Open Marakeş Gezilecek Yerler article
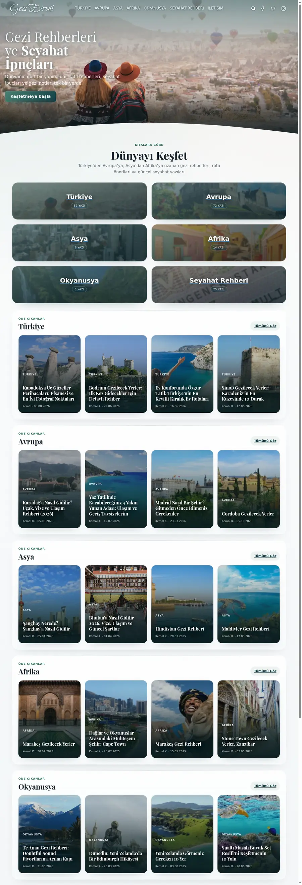Screen dimensions: 302x885 tap(49, 719)
